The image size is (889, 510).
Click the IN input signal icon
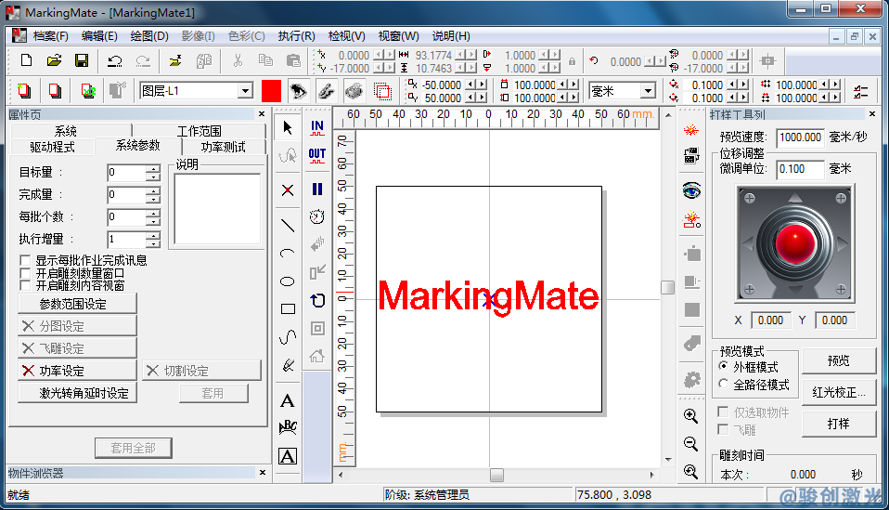click(317, 127)
